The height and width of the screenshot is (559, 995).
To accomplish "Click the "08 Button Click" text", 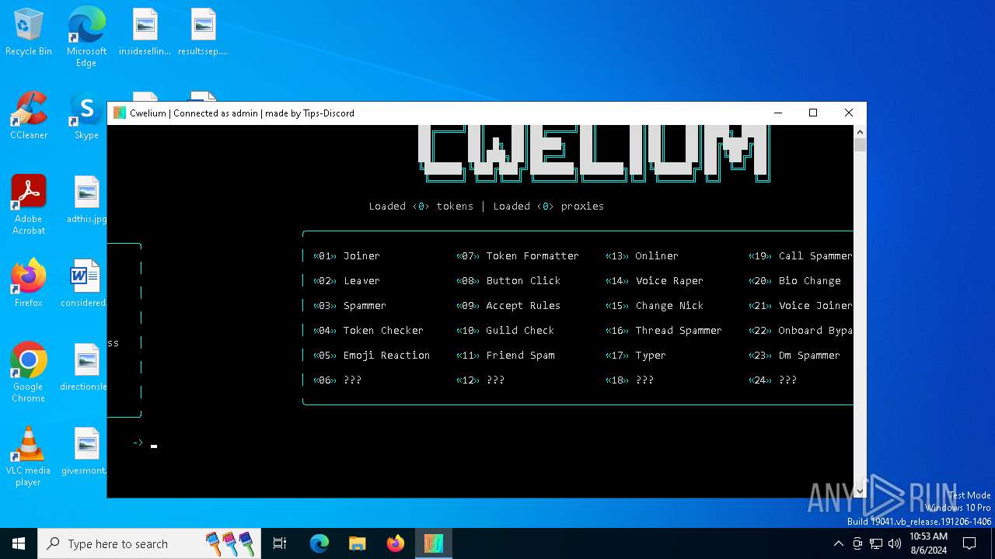I will (508, 281).
